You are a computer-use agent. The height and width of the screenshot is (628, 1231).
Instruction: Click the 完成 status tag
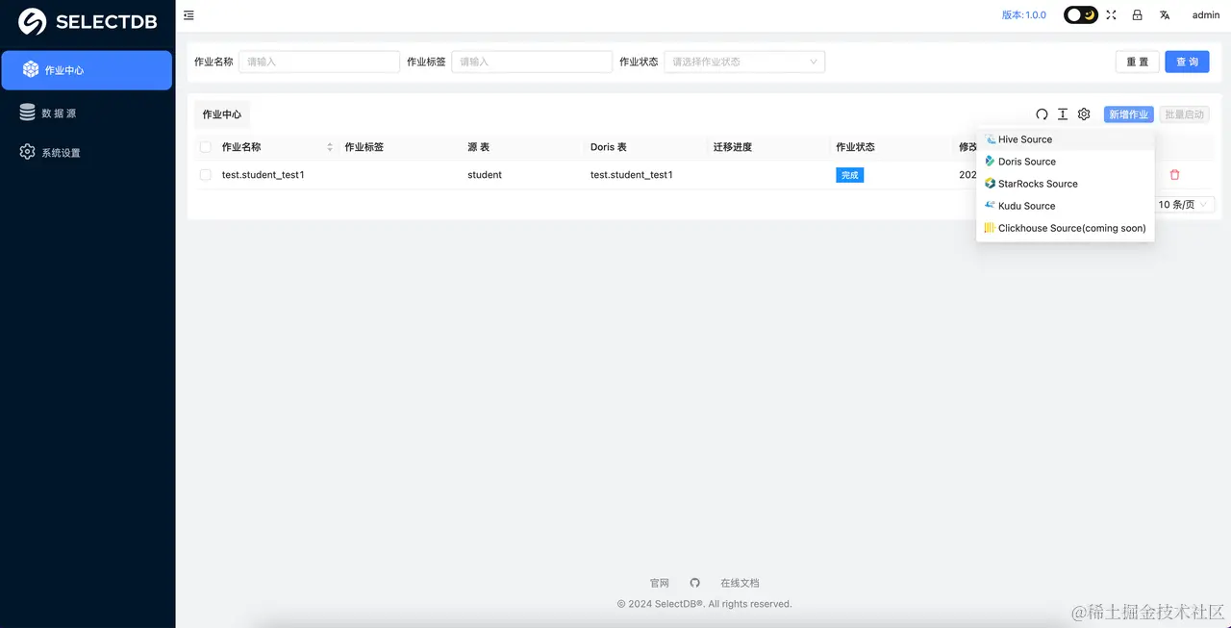click(x=850, y=175)
